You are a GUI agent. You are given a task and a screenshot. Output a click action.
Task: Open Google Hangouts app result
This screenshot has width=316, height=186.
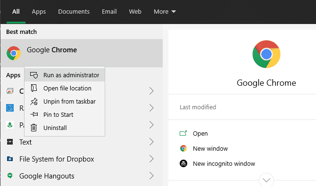click(x=47, y=176)
